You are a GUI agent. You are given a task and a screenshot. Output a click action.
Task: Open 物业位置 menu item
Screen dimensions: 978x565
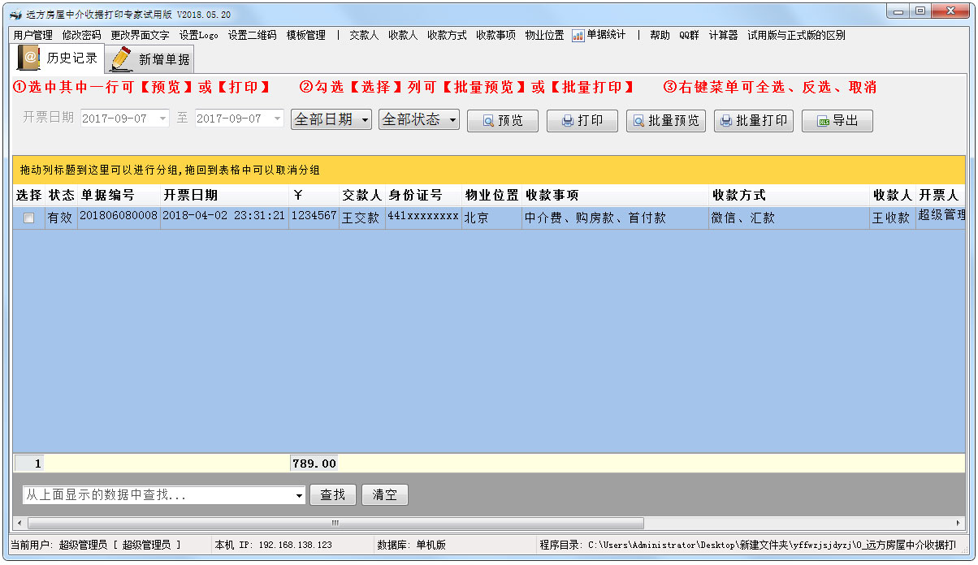coord(544,36)
